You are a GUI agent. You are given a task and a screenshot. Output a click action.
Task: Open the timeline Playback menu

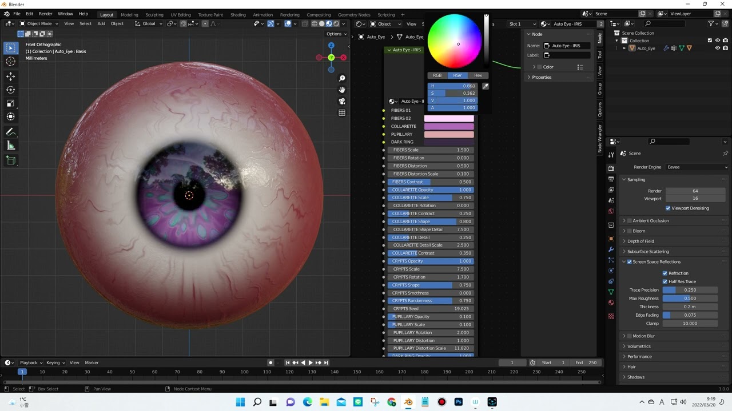point(31,362)
